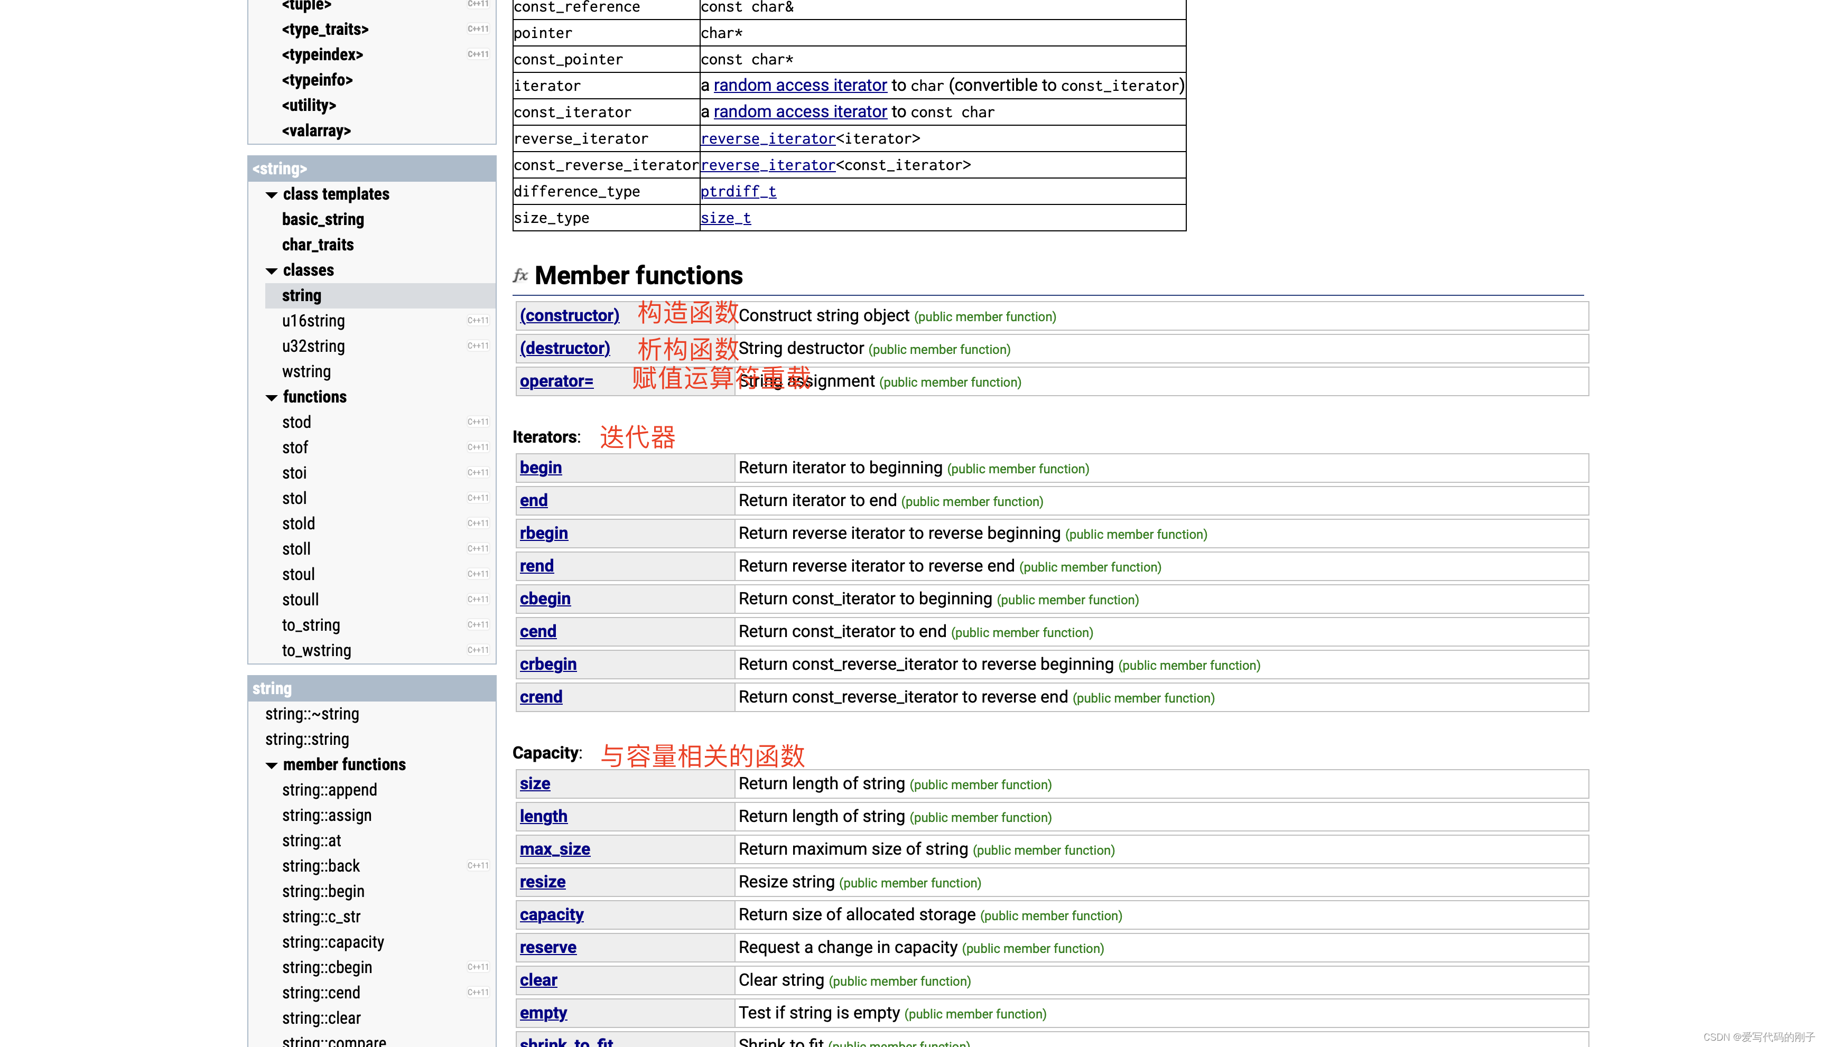Open the stold function entry
1823x1047 pixels.
(x=299, y=524)
